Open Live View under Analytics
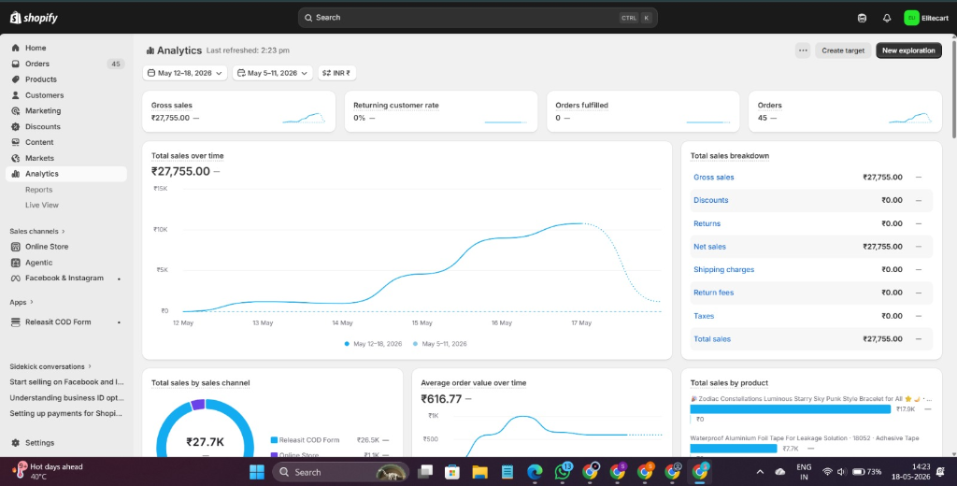Image resolution: width=957 pixels, height=486 pixels. (x=41, y=205)
